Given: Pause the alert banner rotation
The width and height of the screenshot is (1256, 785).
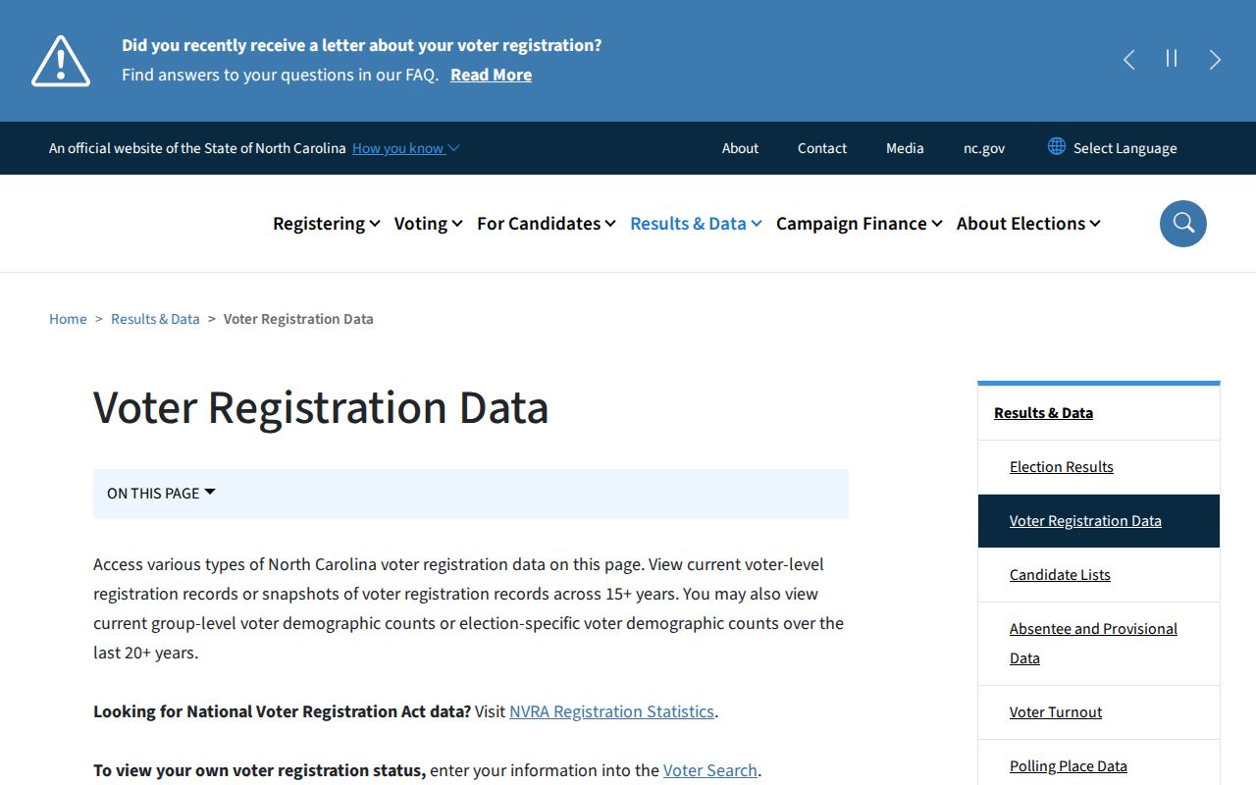Looking at the screenshot, I should [1172, 59].
